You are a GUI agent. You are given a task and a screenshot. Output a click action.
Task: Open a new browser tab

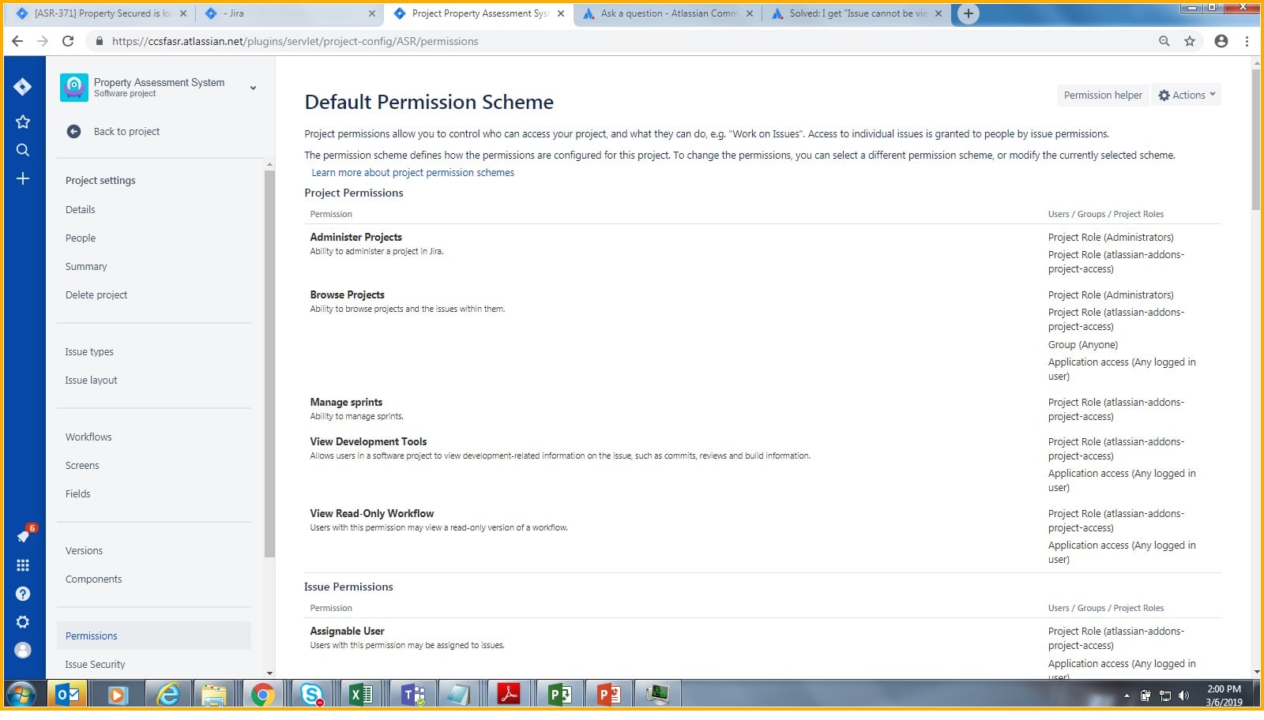point(968,13)
